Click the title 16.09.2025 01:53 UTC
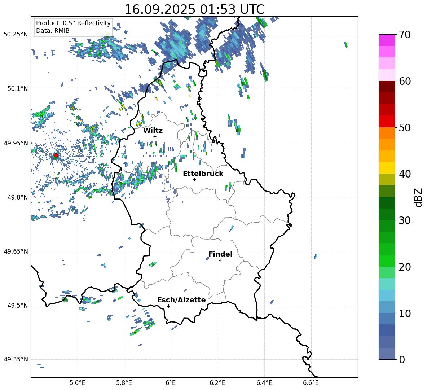 click(194, 9)
